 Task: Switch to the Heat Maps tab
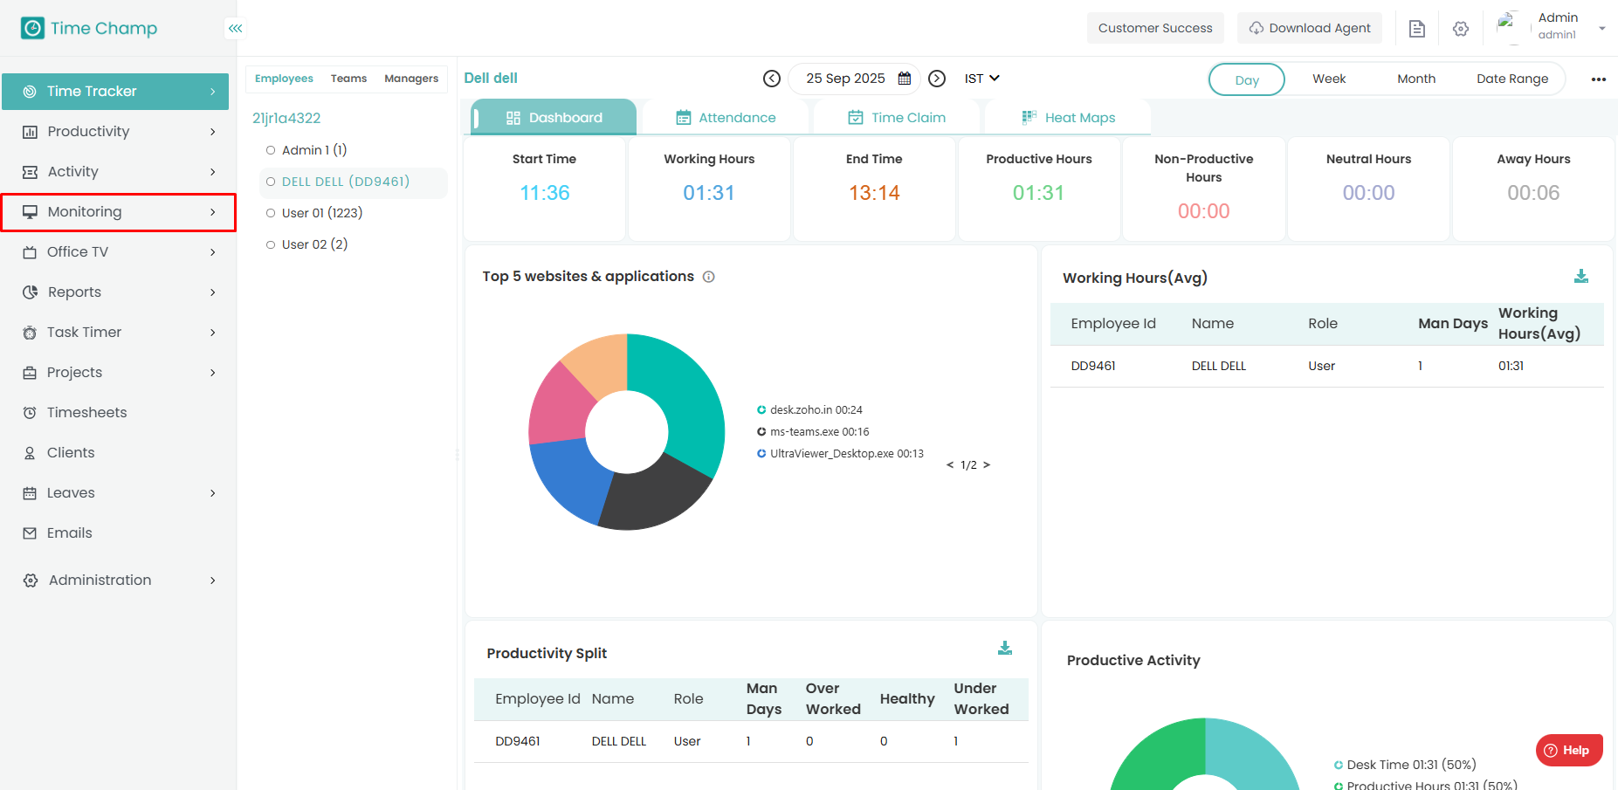(1069, 118)
